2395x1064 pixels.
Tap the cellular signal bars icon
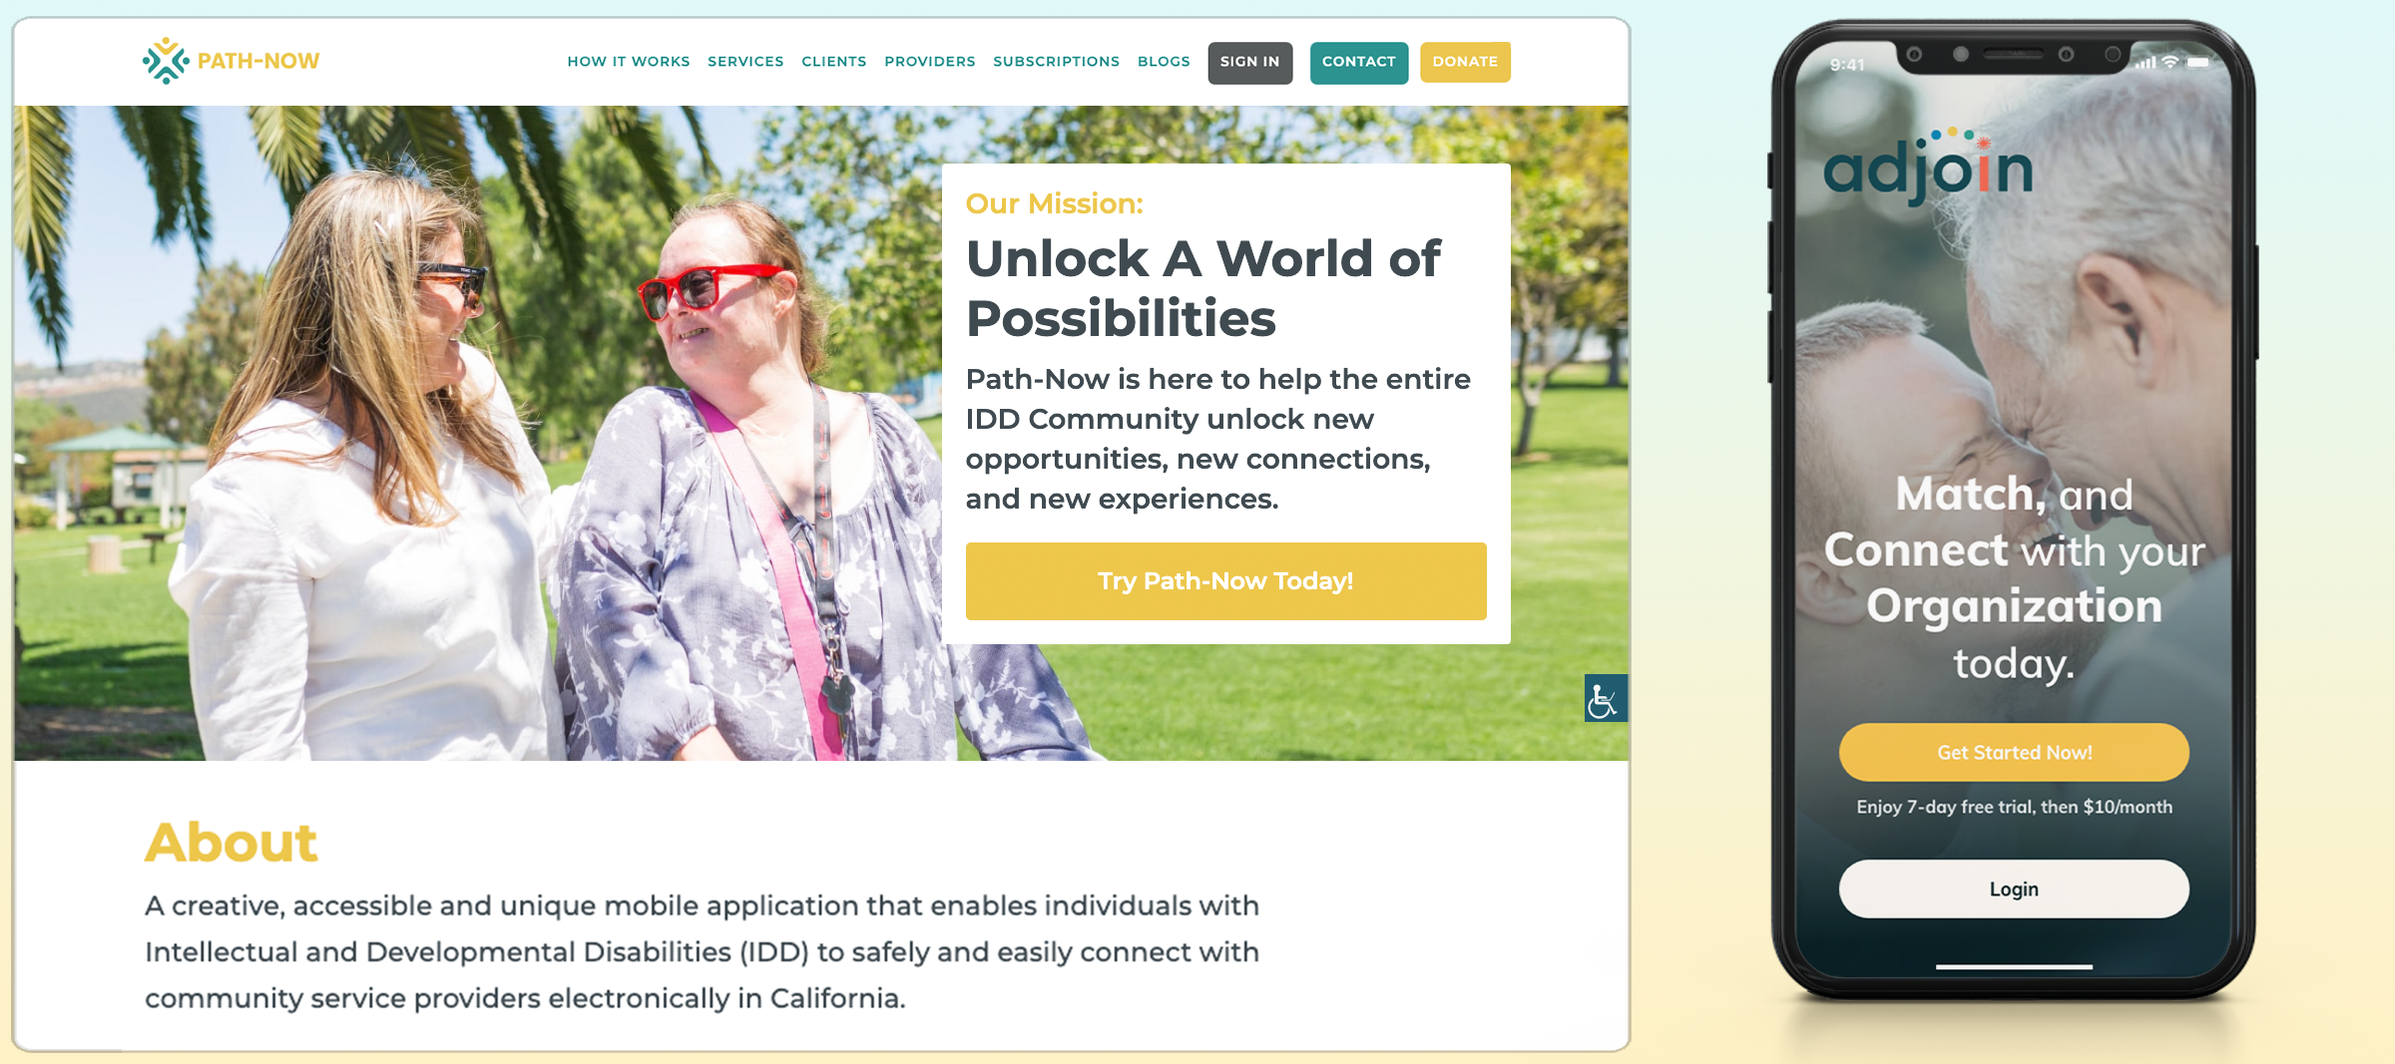[x=2146, y=63]
